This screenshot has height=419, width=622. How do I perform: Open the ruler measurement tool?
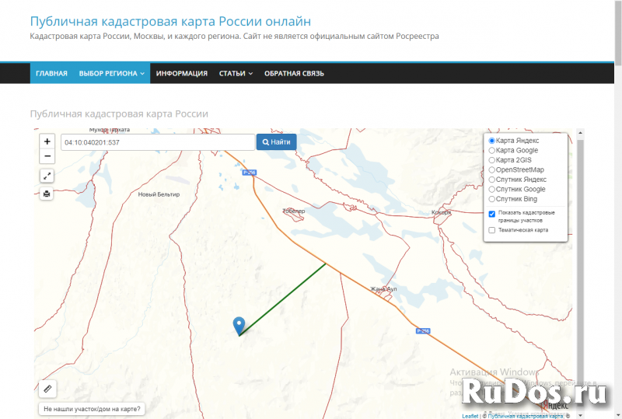tap(47, 389)
